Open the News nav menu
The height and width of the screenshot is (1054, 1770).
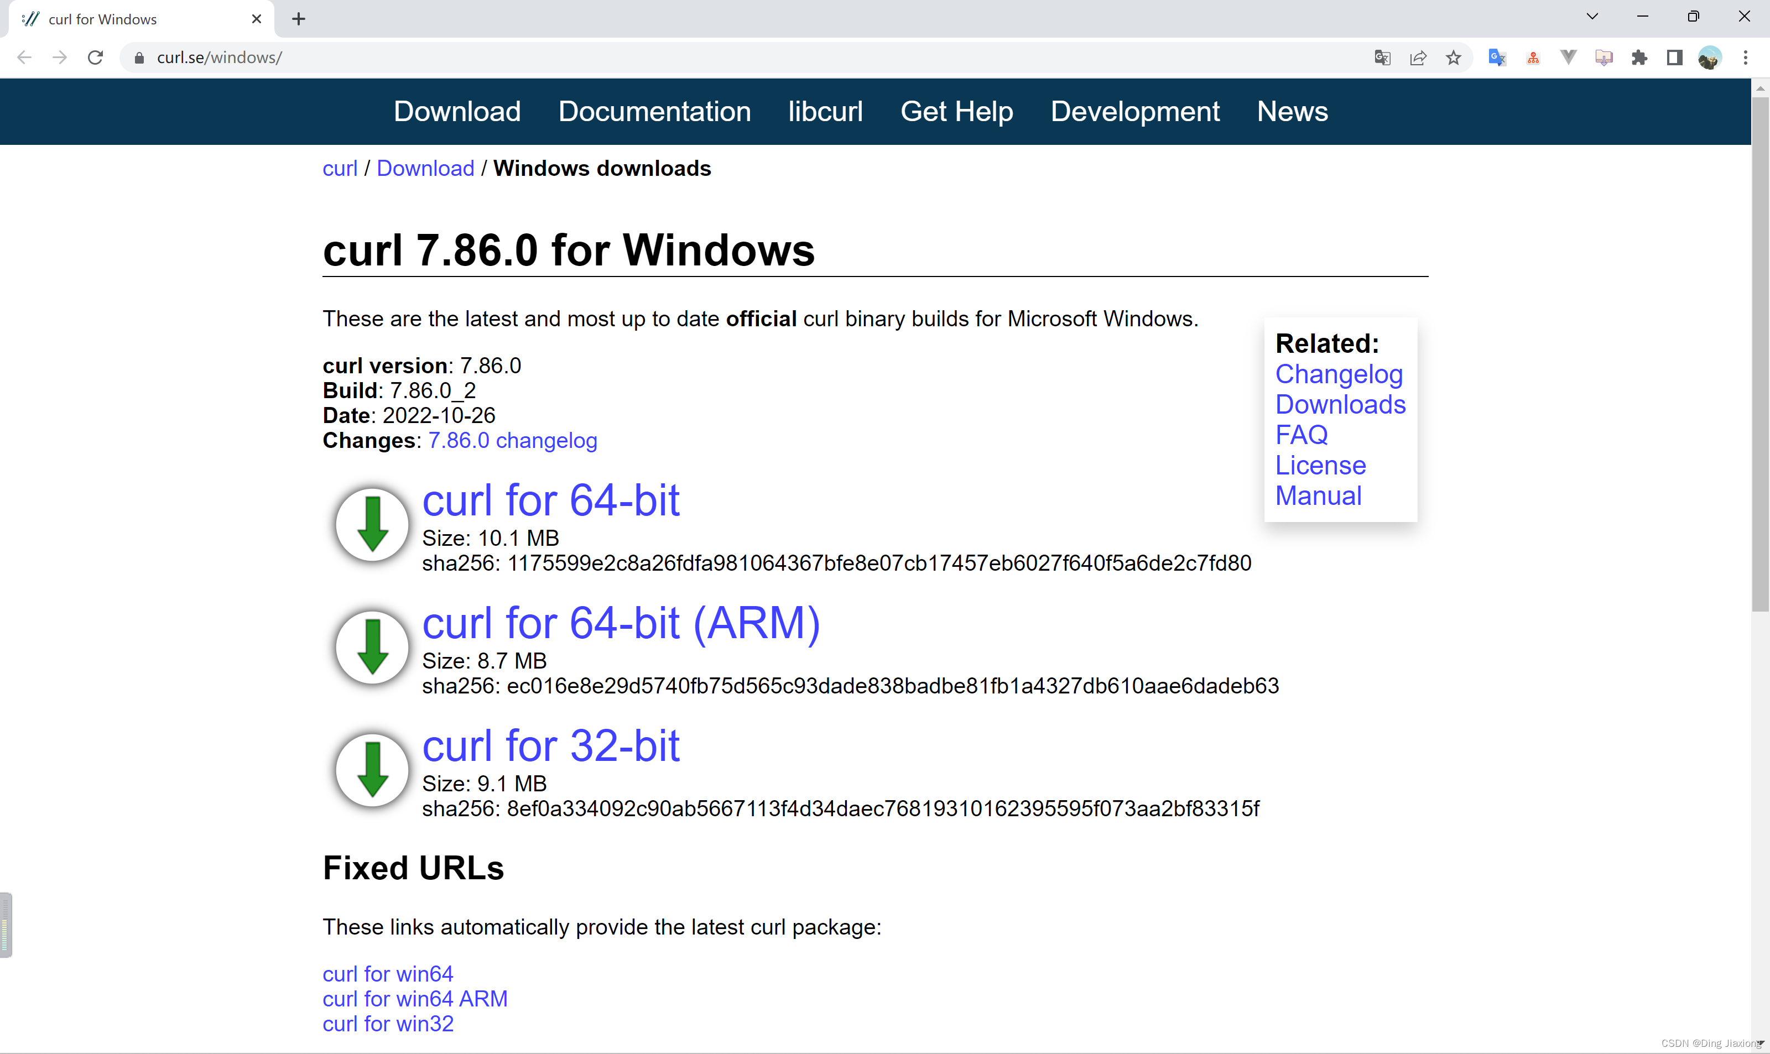1292,112
